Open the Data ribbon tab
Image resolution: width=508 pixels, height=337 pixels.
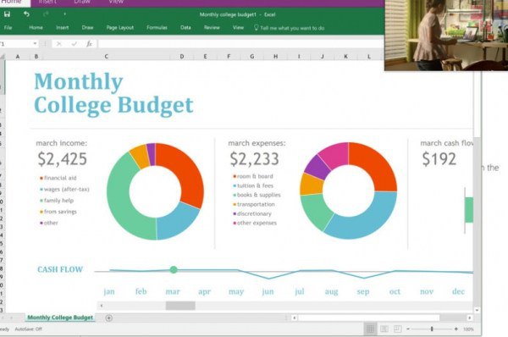tap(185, 28)
